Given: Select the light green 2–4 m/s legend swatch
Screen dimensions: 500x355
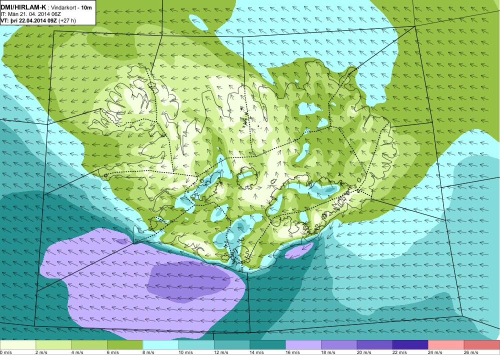Looking at the screenshot, I should click(x=53, y=345).
